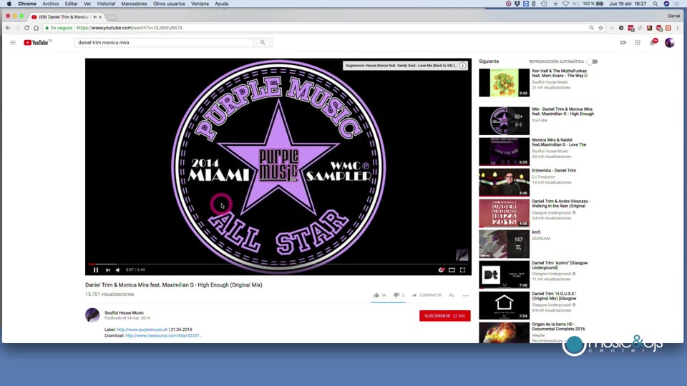Open the YouTube apps grid
Screen dimensions: 687x386
[x=638, y=42]
